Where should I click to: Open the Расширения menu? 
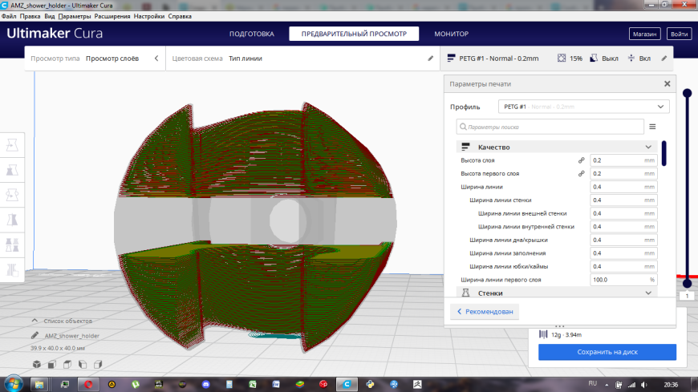tap(112, 16)
